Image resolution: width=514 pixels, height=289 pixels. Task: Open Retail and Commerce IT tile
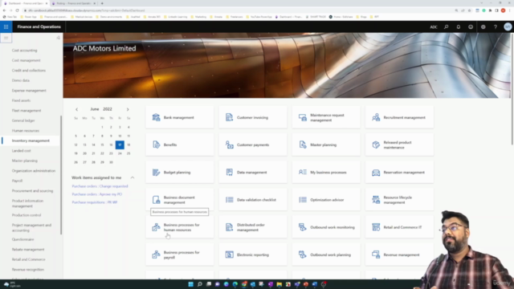coord(400,227)
